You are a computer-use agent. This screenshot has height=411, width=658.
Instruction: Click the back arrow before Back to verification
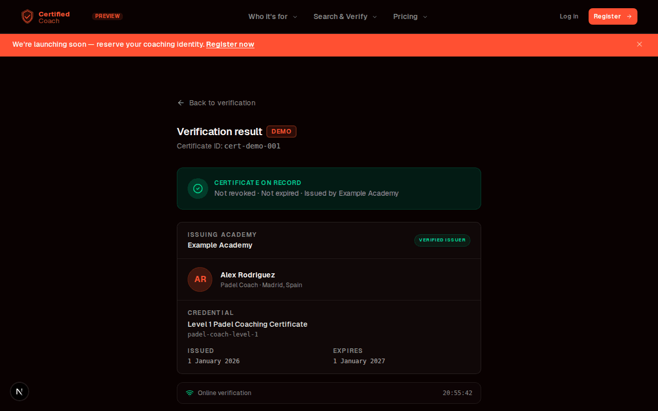(180, 103)
